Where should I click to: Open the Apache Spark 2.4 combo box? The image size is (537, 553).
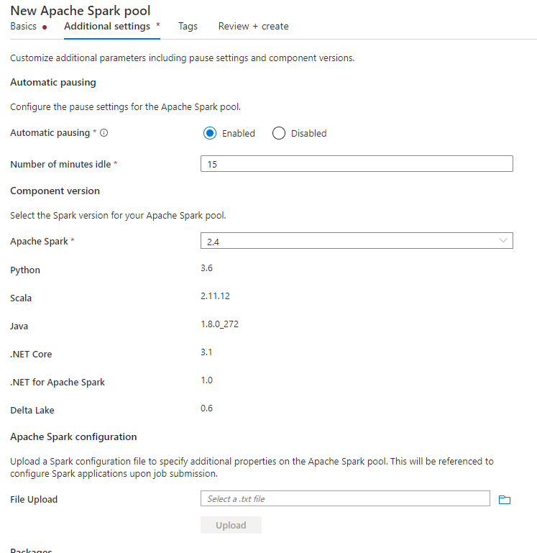tap(357, 240)
